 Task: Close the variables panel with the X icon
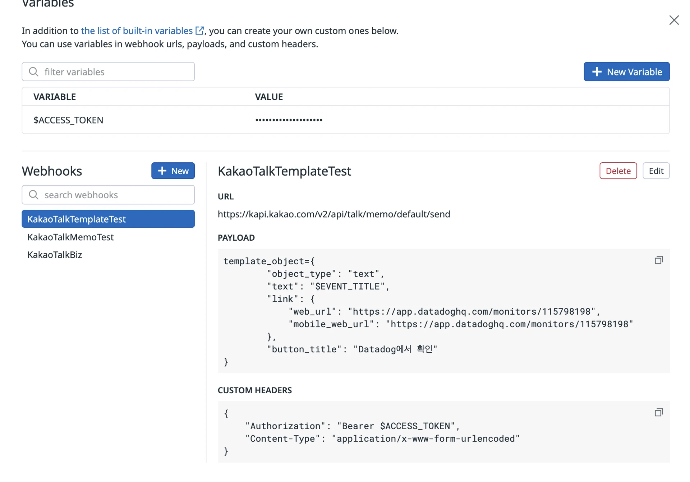coord(674,20)
